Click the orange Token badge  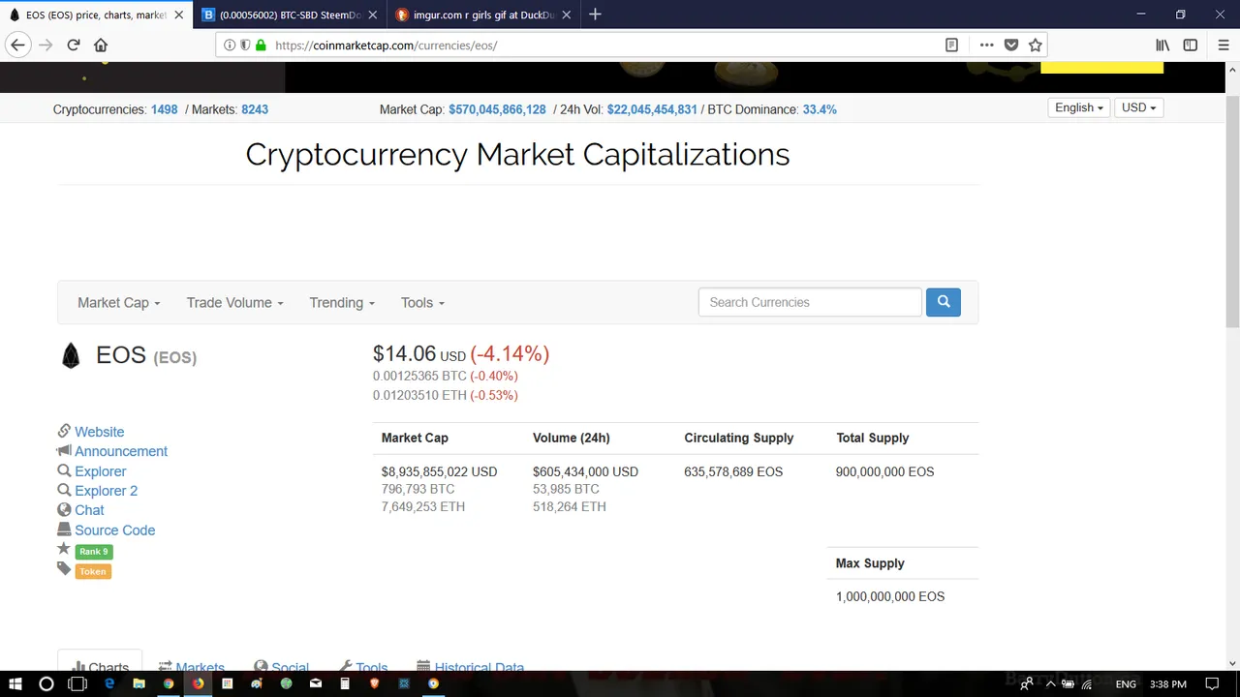(x=93, y=571)
